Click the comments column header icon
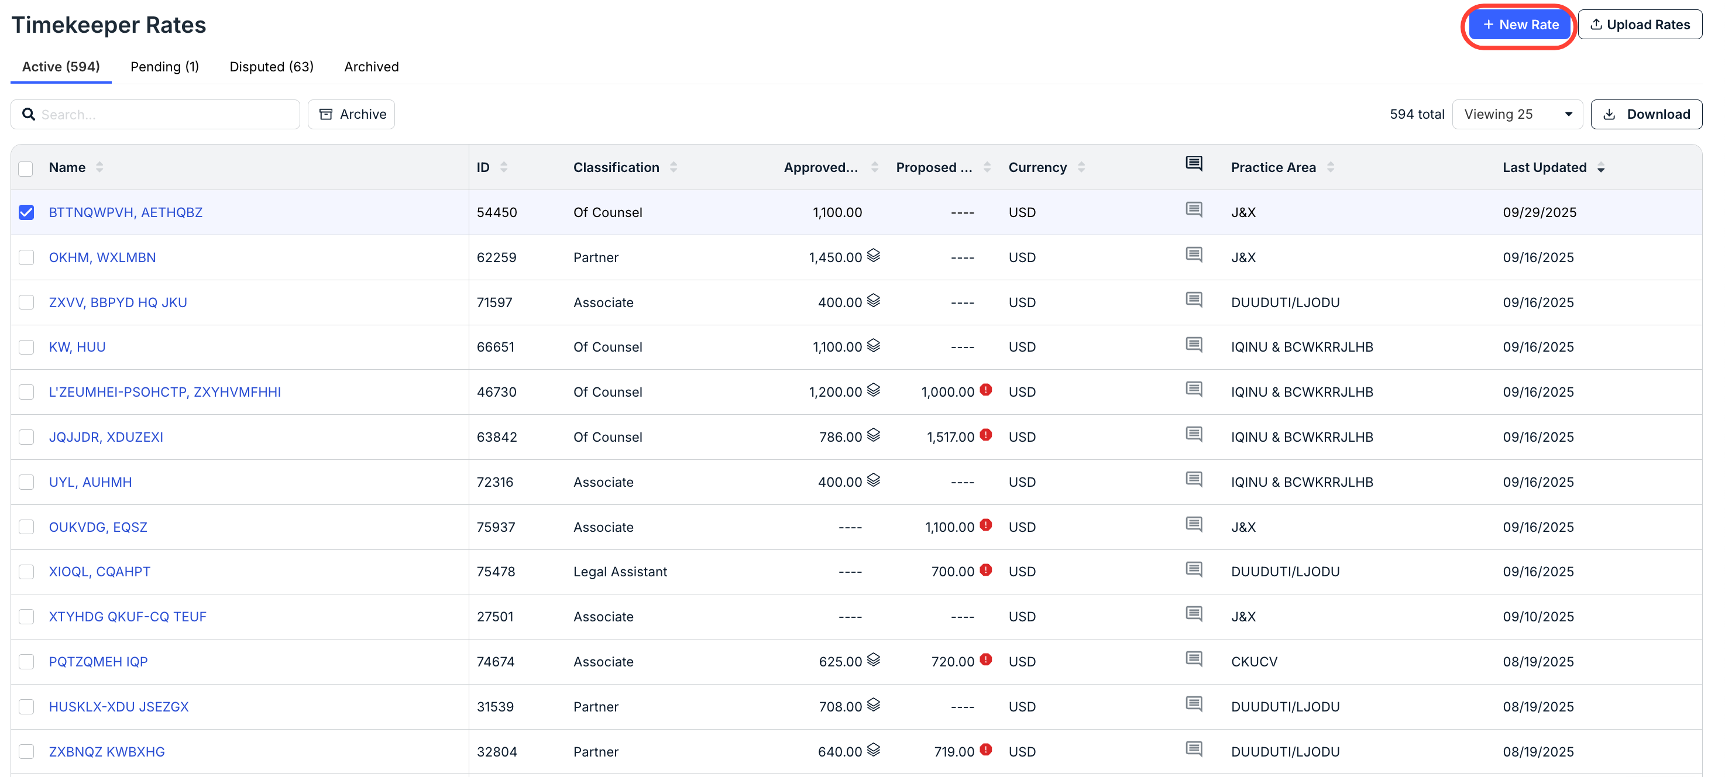The height and width of the screenshot is (777, 1725). click(1193, 164)
